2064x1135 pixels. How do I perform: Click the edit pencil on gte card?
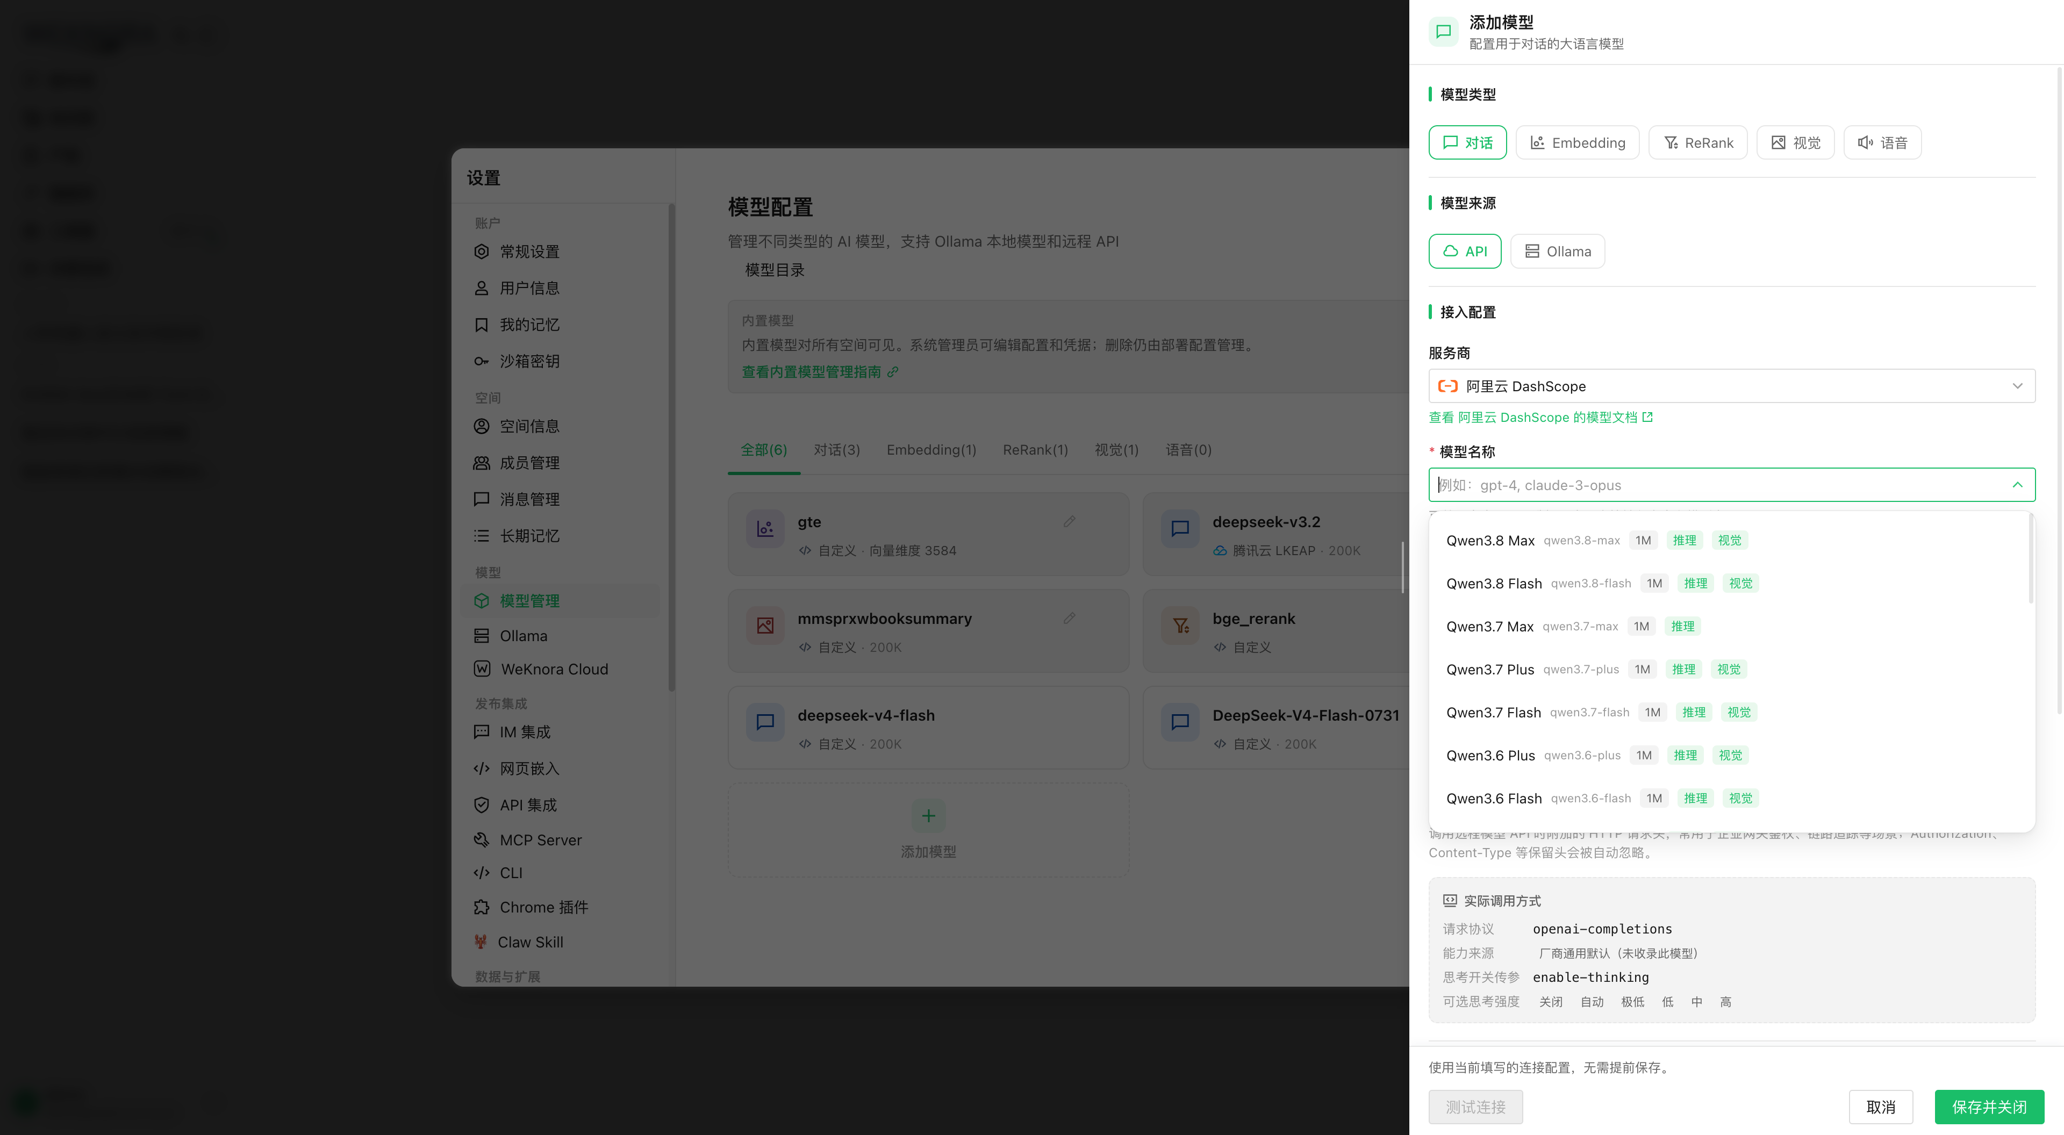[1069, 521]
